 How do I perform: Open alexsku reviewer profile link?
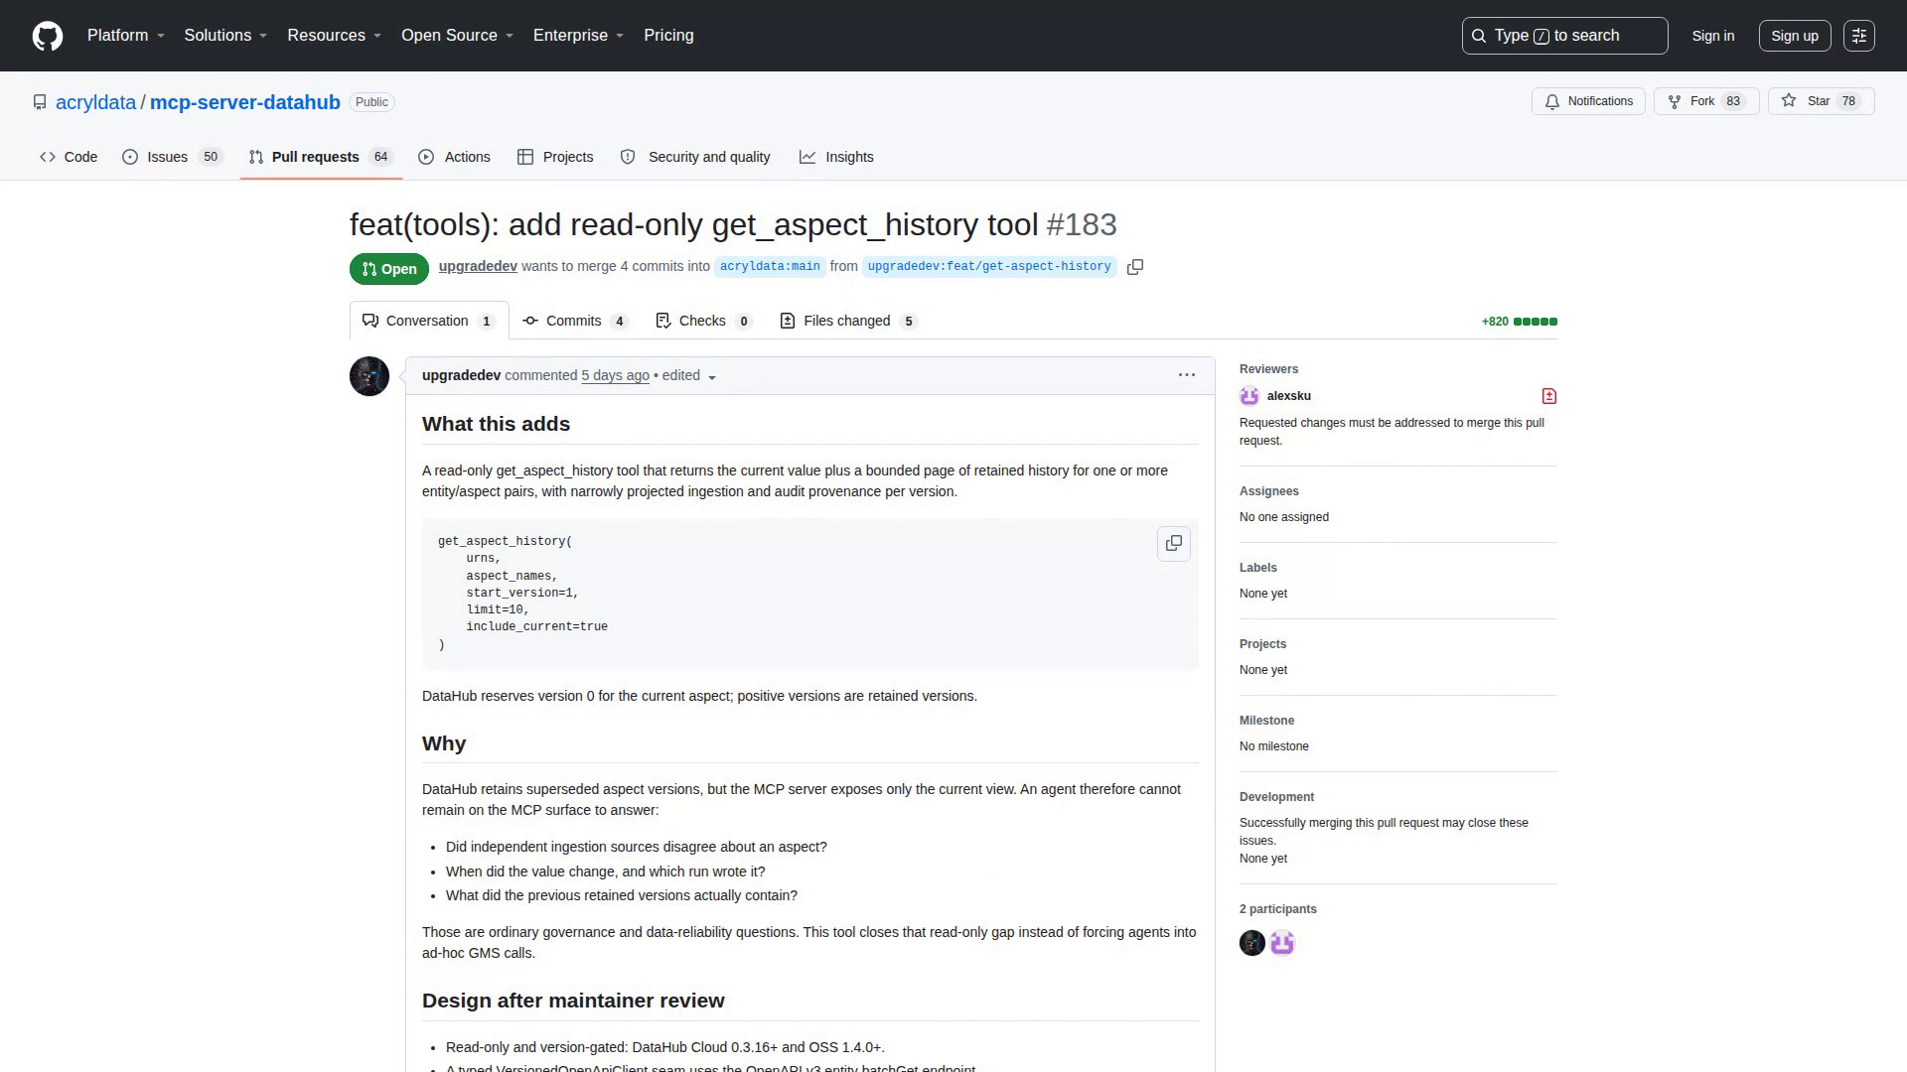1289,396
